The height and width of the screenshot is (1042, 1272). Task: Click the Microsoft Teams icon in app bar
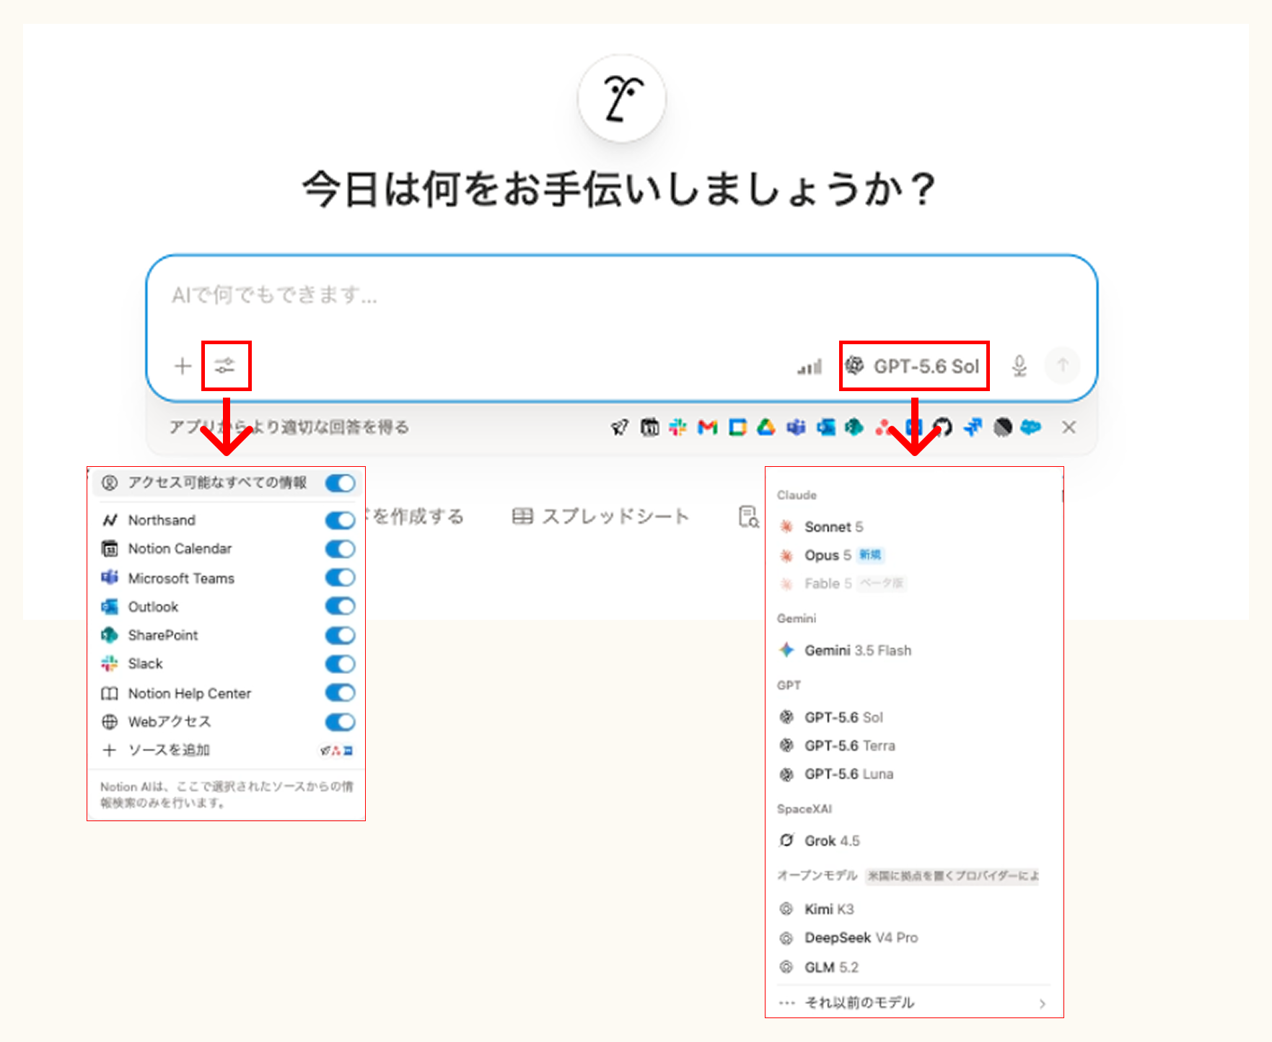coord(796,427)
